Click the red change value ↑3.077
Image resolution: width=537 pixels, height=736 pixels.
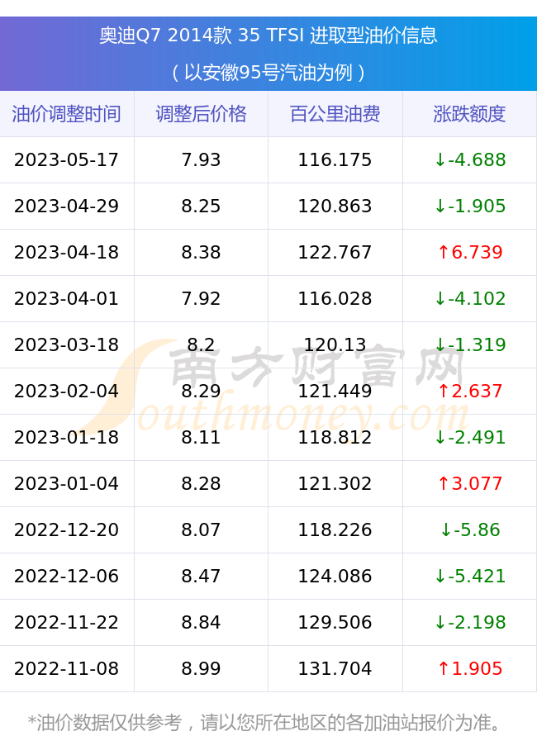tap(470, 483)
